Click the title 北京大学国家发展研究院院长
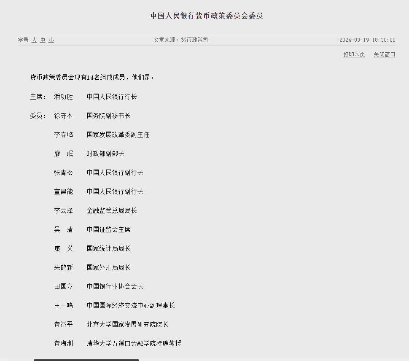Screen dimensions: 409x361 tap(128, 324)
